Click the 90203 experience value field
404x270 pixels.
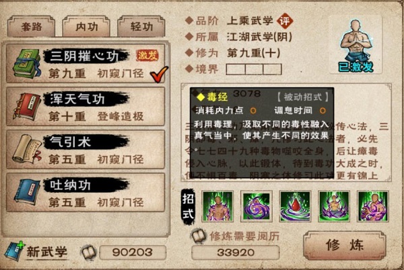pos(133,253)
